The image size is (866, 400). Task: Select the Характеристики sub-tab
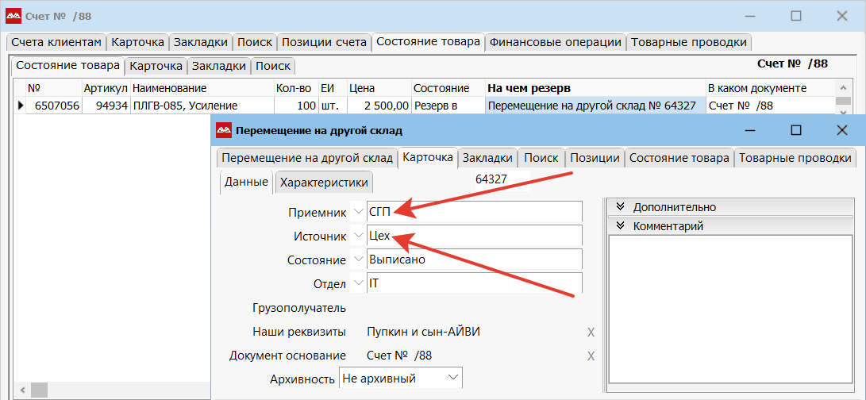point(324,183)
